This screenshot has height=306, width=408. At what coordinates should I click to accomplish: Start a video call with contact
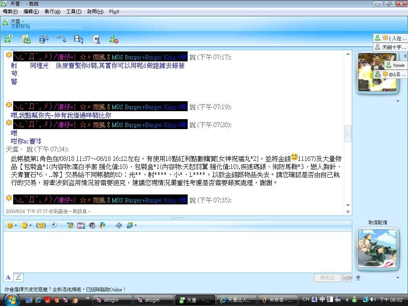[43, 39]
